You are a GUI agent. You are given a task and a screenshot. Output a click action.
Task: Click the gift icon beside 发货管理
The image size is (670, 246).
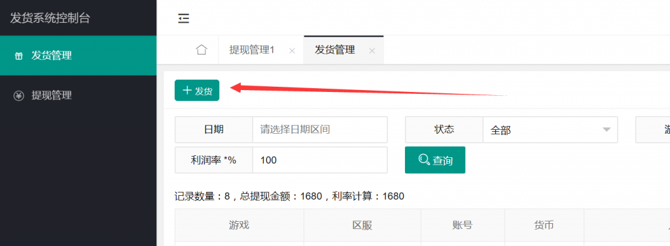(x=18, y=56)
